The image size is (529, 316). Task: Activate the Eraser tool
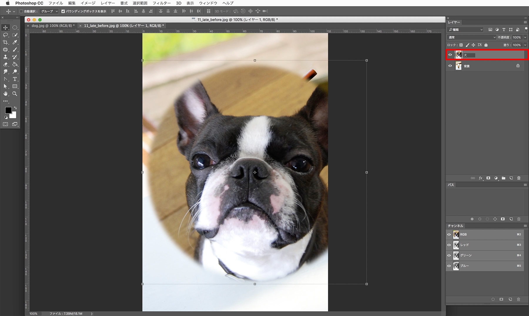tap(6, 64)
